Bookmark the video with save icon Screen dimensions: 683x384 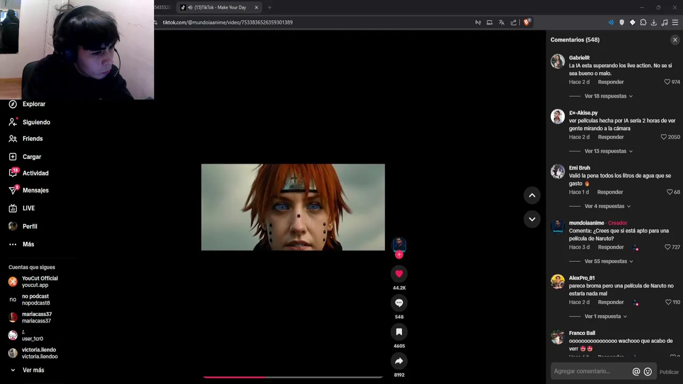[399, 332]
